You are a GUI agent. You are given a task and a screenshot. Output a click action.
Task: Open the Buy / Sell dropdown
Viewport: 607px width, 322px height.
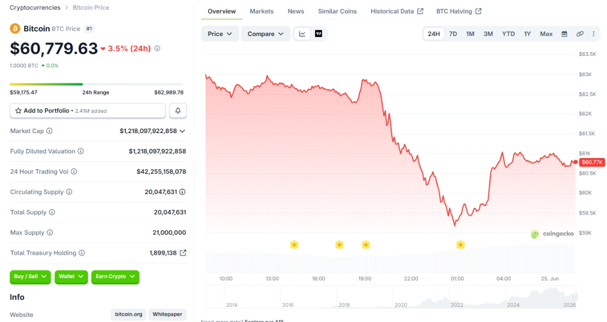click(30, 277)
